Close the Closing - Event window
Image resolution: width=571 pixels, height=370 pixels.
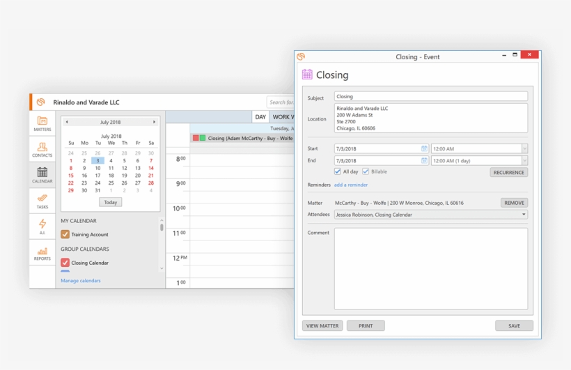click(529, 54)
